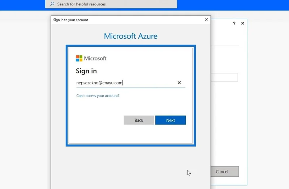Viewport: 289px width, 189px height.
Task: Close the background dialog with X
Action: tap(242, 23)
